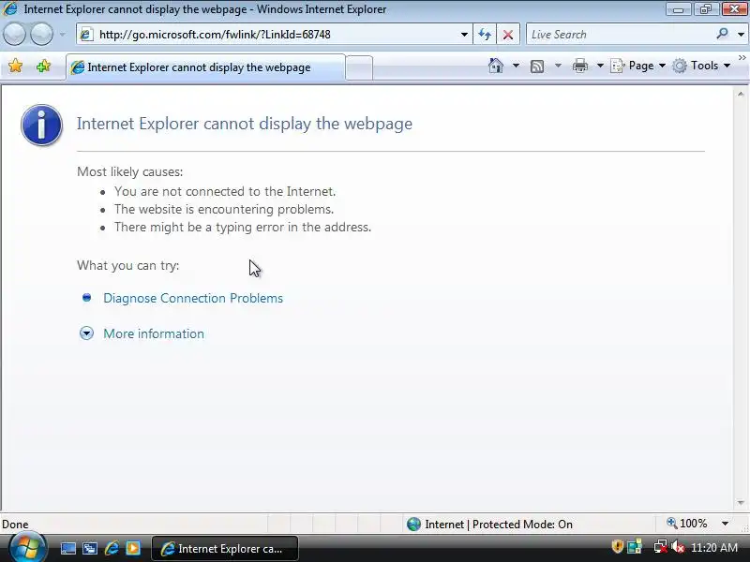
Task: Launch Windows Media Player from quick launch
Action: pos(133,548)
